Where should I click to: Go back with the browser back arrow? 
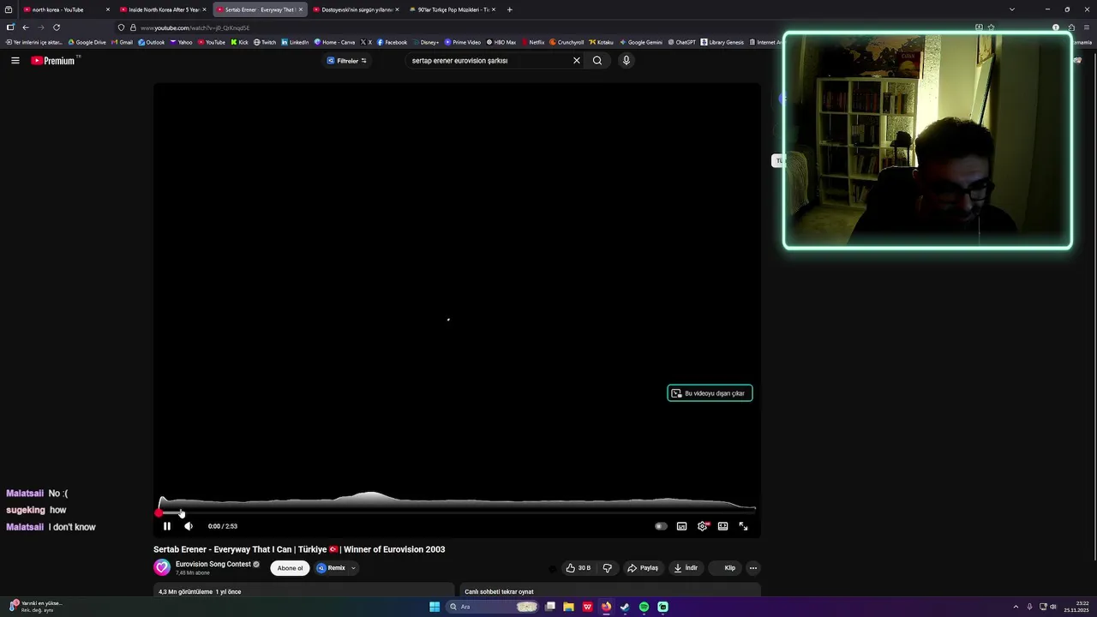point(26,27)
